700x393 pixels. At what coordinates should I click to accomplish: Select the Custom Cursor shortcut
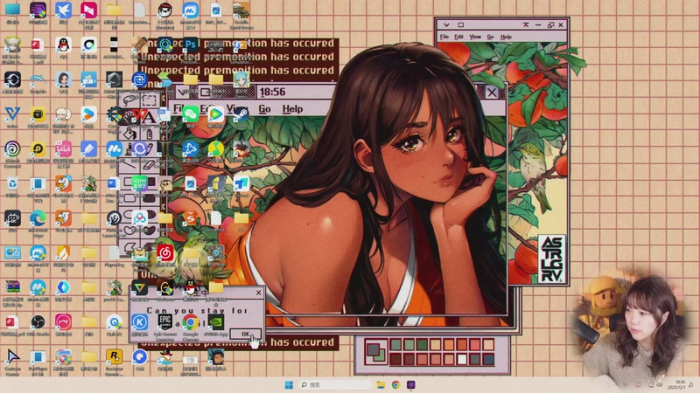click(x=12, y=357)
